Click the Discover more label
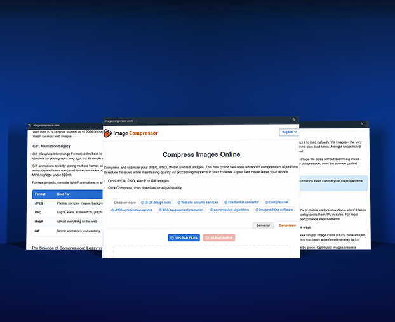The width and height of the screenshot is (395, 322). 124,203
